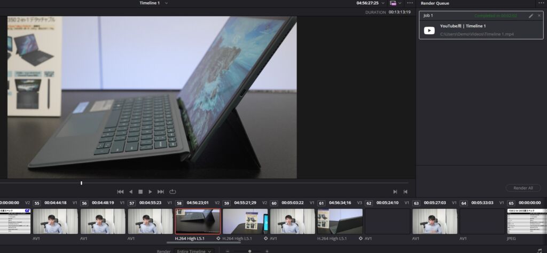Select clip 59 thumbnail with product box
This screenshot has height=253, width=547.
pyautogui.click(x=245, y=222)
